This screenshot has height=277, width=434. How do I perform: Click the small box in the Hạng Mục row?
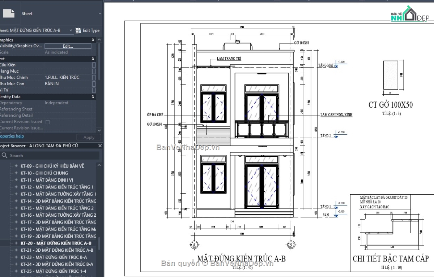point(94,71)
